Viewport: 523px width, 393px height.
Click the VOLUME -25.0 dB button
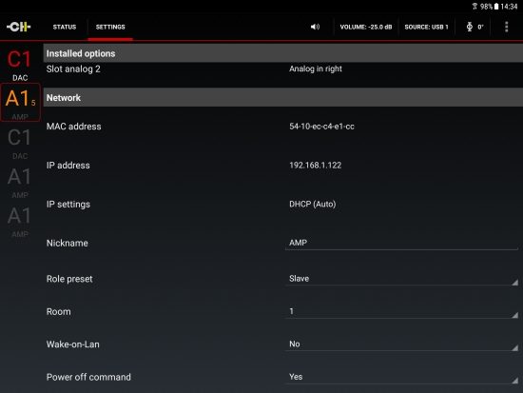366,27
